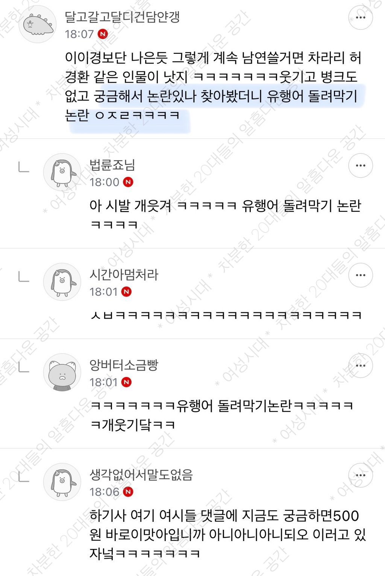Viewport: 385px width, 576px height.
Task: Click the new badge next to 18:07
Action: coord(103,34)
